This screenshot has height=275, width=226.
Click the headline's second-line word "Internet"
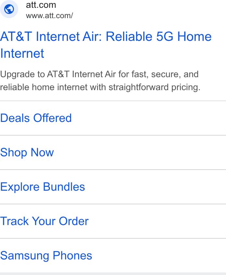coord(22,54)
